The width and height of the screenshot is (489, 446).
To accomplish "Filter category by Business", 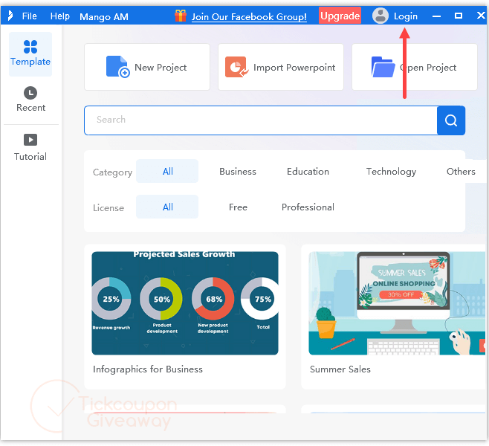I will (x=238, y=172).
